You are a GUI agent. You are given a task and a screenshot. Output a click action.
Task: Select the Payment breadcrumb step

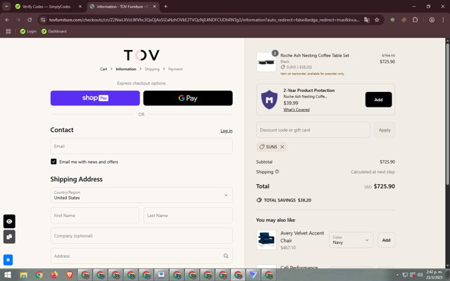(x=175, y=69)
